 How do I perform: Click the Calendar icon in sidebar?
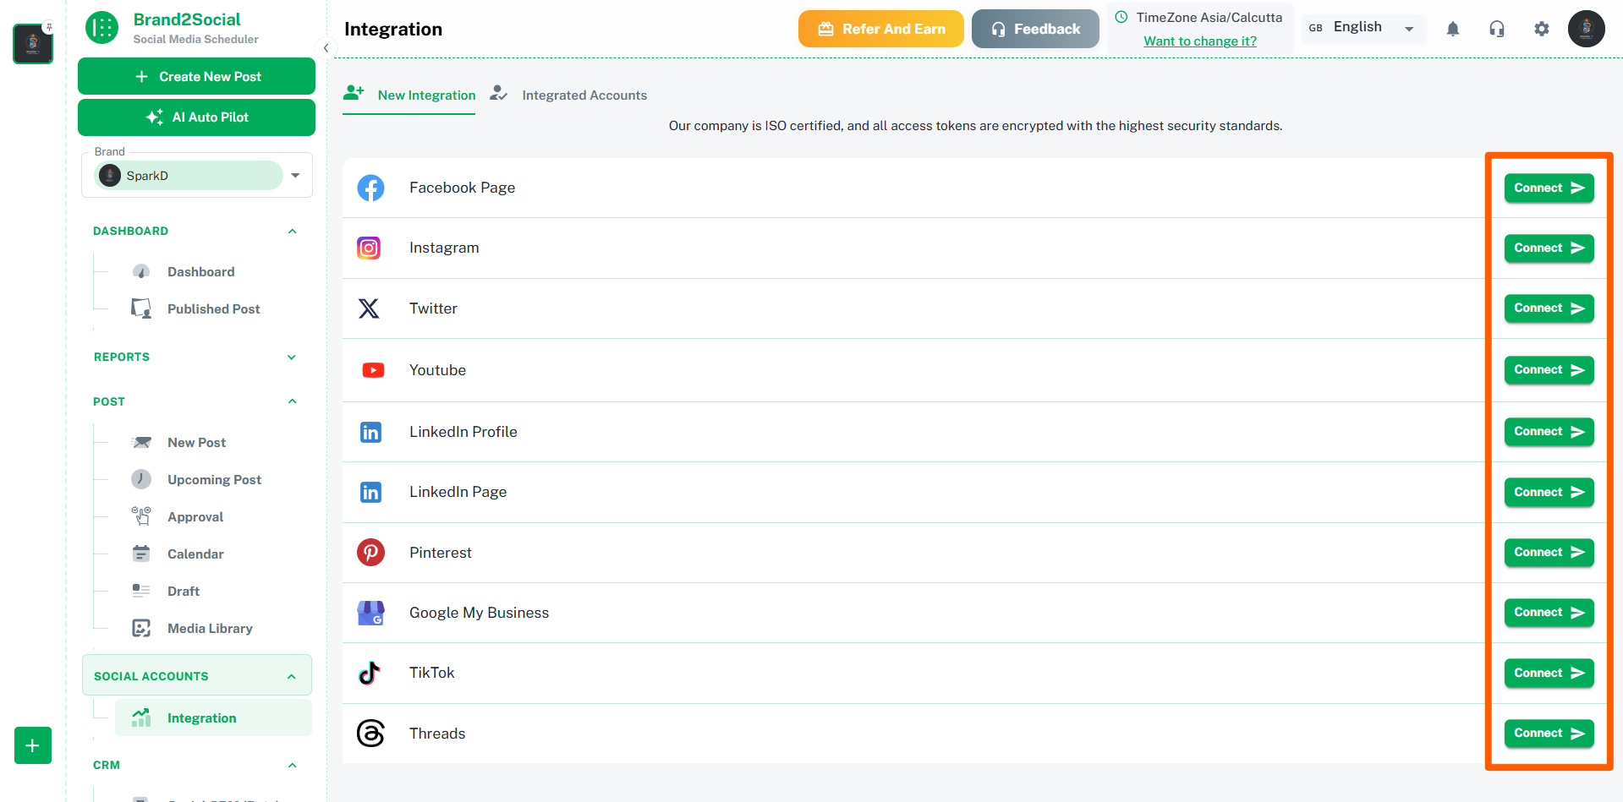click(141, 554)
